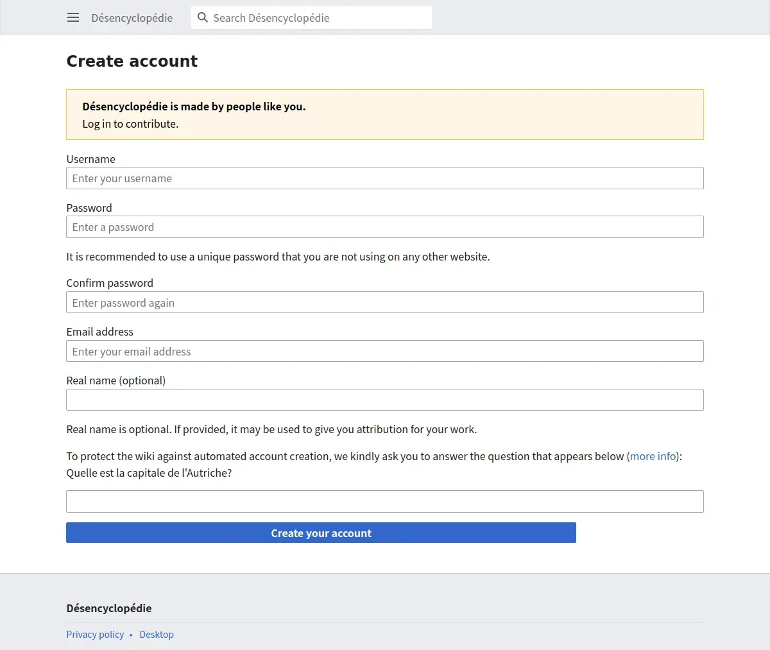The width and height of the screenshot is (770, 650).
Task: Click the Username field label
Action: (x=91, y=159)
